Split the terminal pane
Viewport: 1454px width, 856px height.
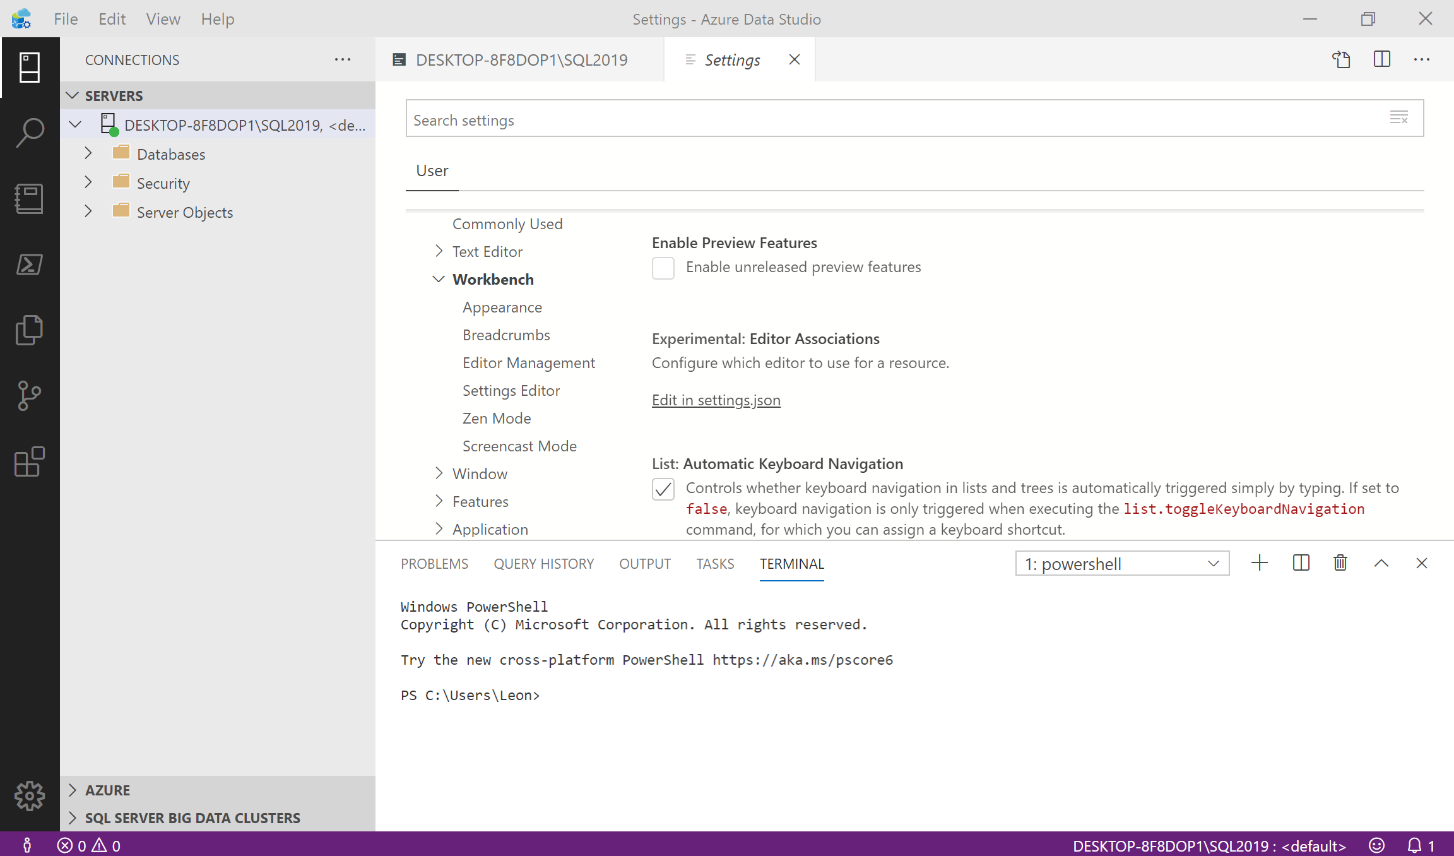click(x=1301, y=563)
